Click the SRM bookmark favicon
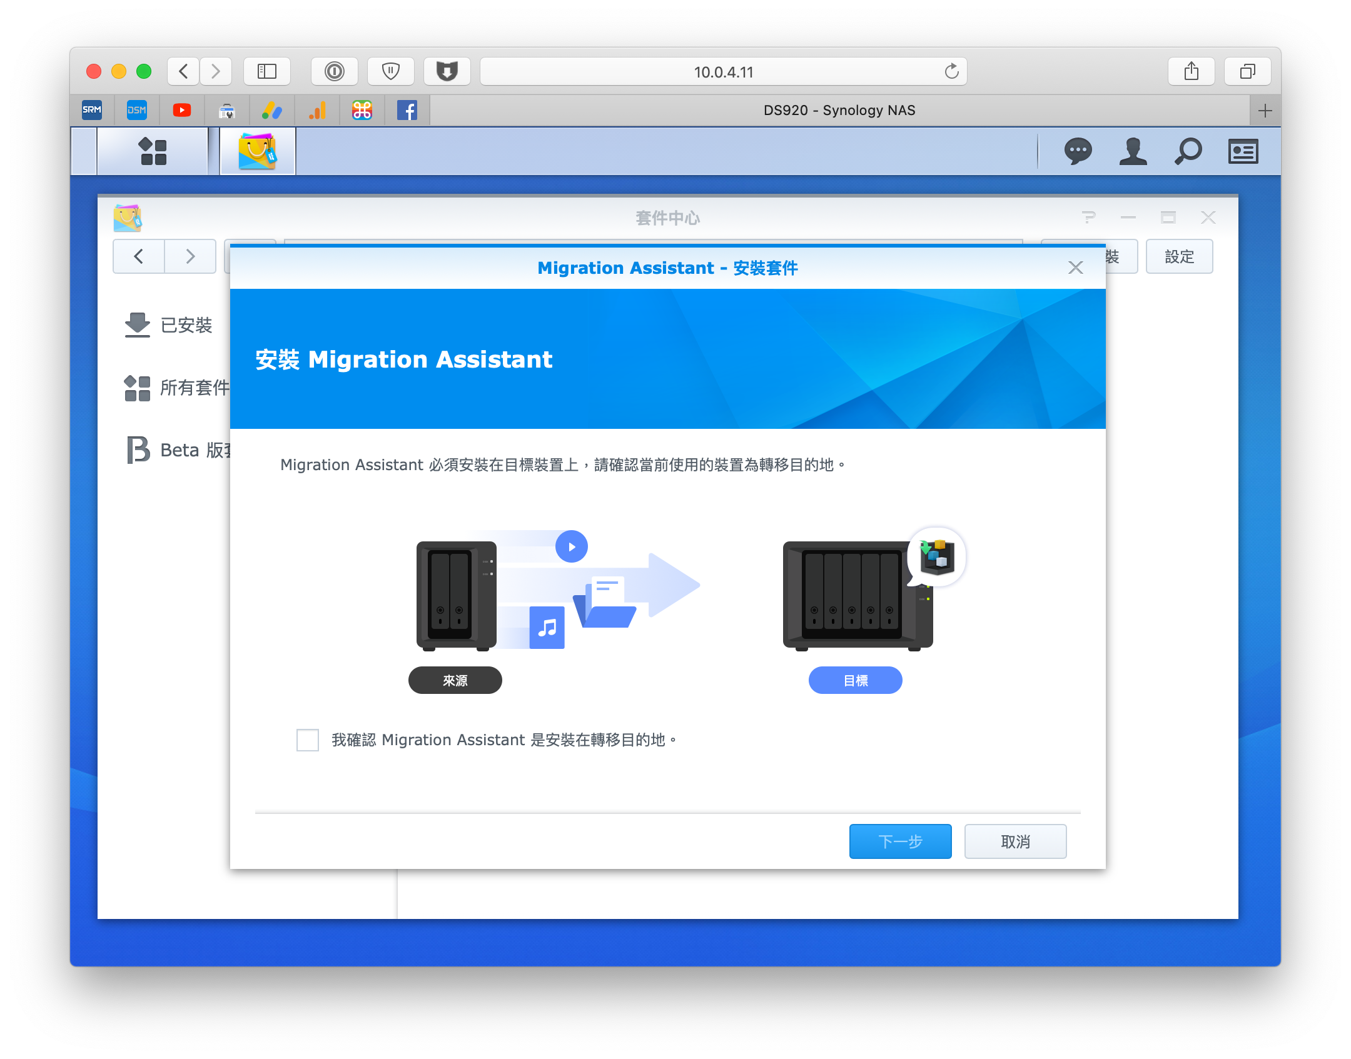 [92, 110]
